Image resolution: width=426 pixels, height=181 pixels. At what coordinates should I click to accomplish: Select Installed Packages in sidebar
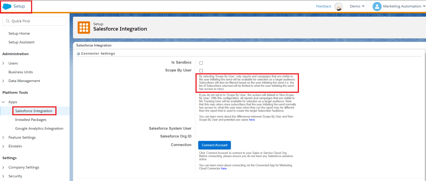31,120
